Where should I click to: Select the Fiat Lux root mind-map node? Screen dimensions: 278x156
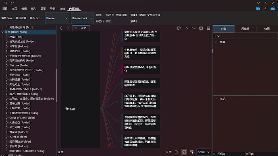click(81, 90)
